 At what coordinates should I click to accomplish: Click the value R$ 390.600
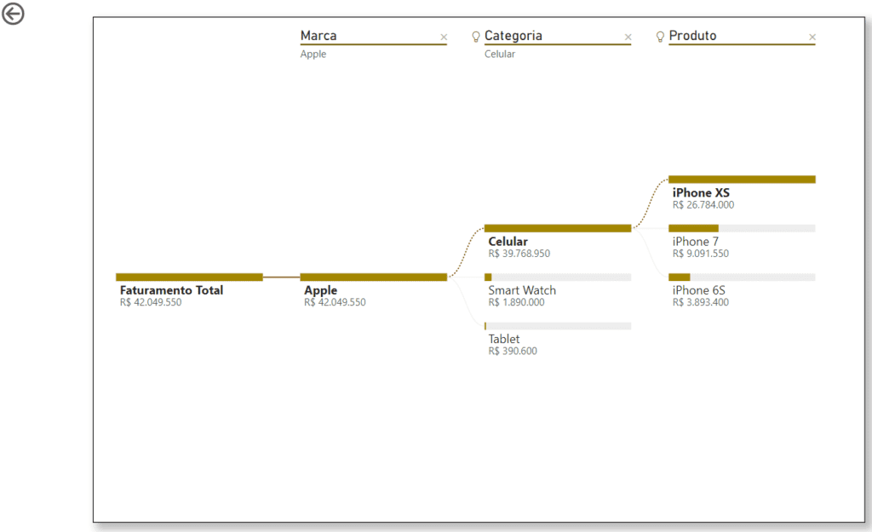click(513, 352)
